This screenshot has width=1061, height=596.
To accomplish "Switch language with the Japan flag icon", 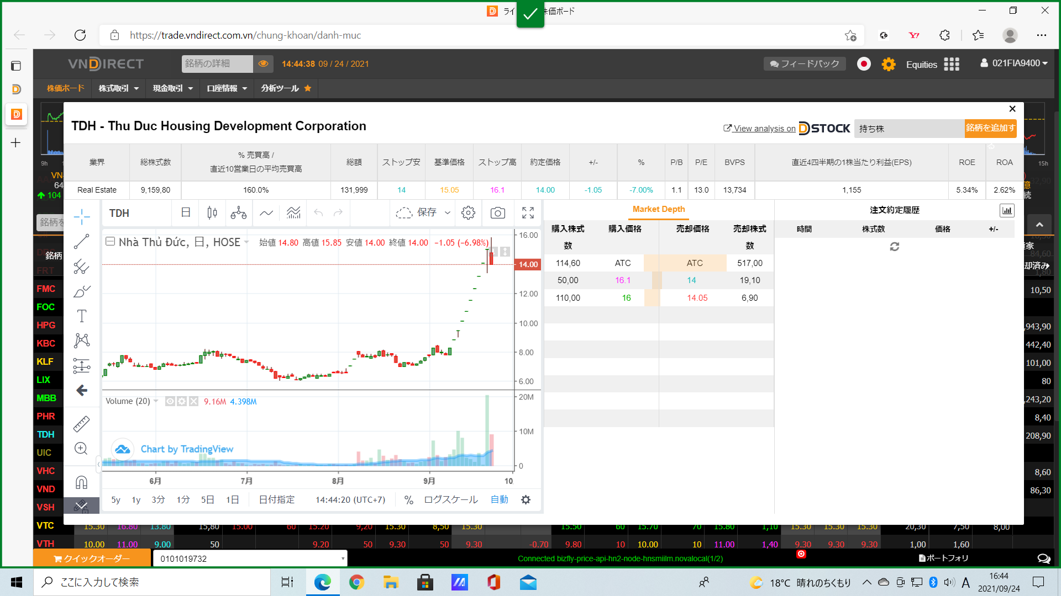I will (864, 64).
